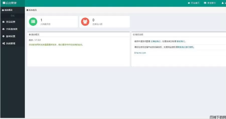The height and width of the screenshot is (119, 226).
Task: Click the gear icon in 系统概况 panel header
Action: pyautogui.click(x=30, y=34)
